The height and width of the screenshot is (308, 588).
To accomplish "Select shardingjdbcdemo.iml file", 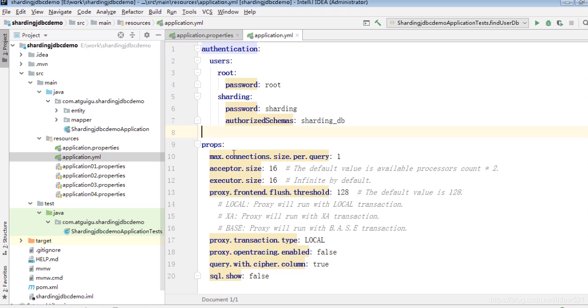I will (64, 297).
